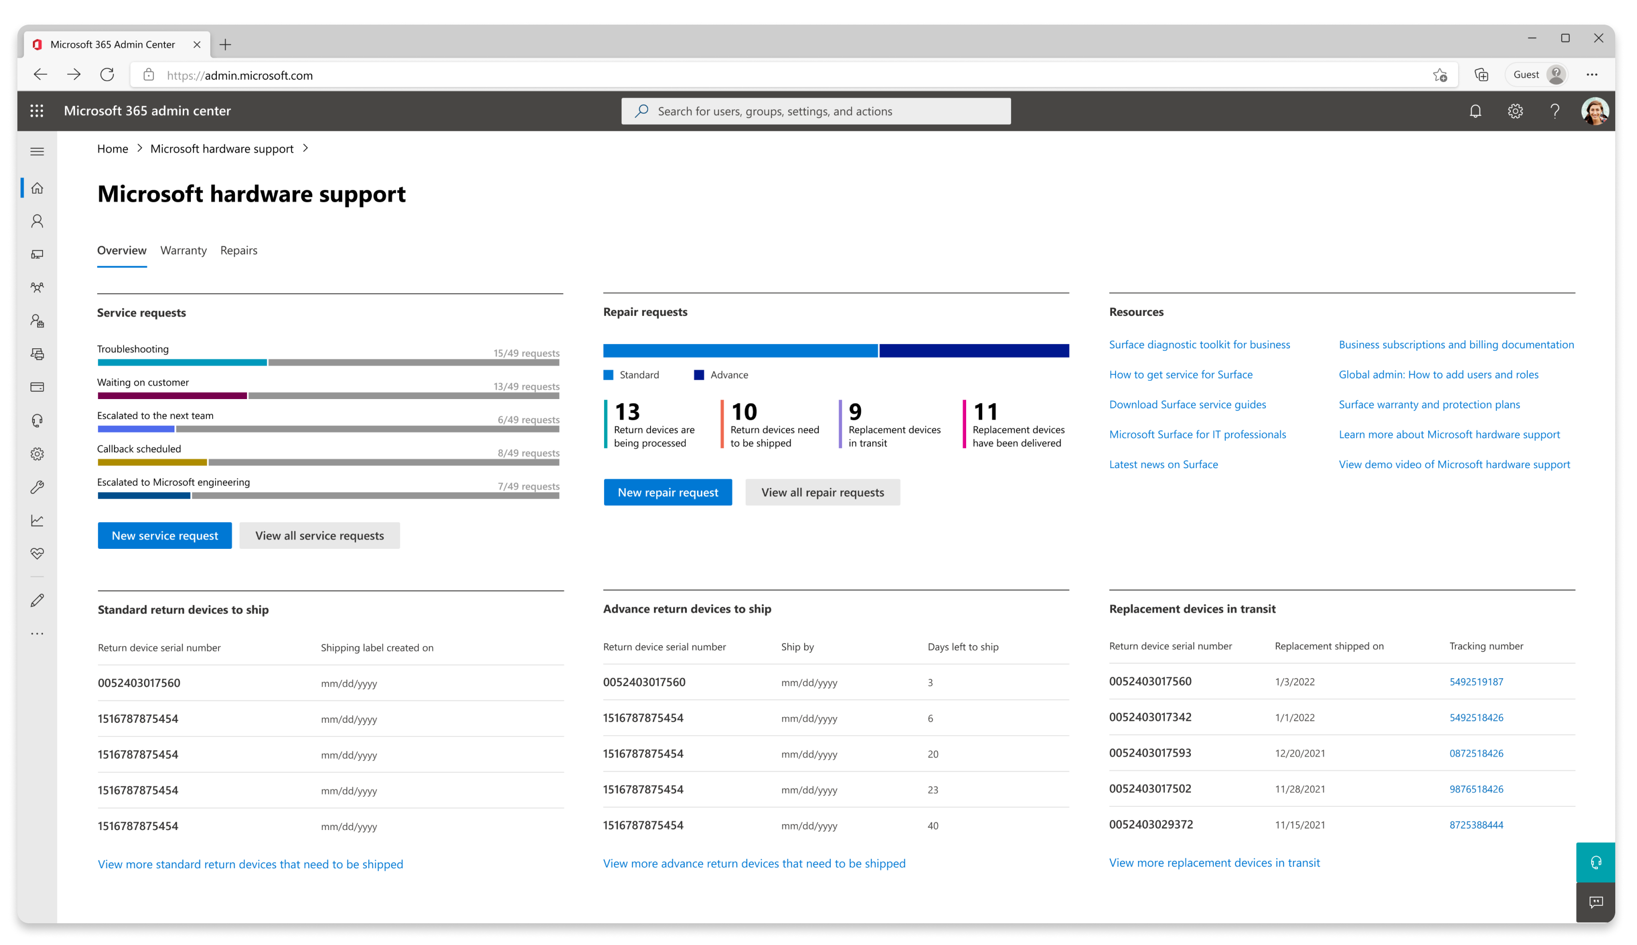The height and width of the screenshot is (945, 1637).
Task: Open the Reports chart icon in sidebar
Action: click(x=37, y=520)
